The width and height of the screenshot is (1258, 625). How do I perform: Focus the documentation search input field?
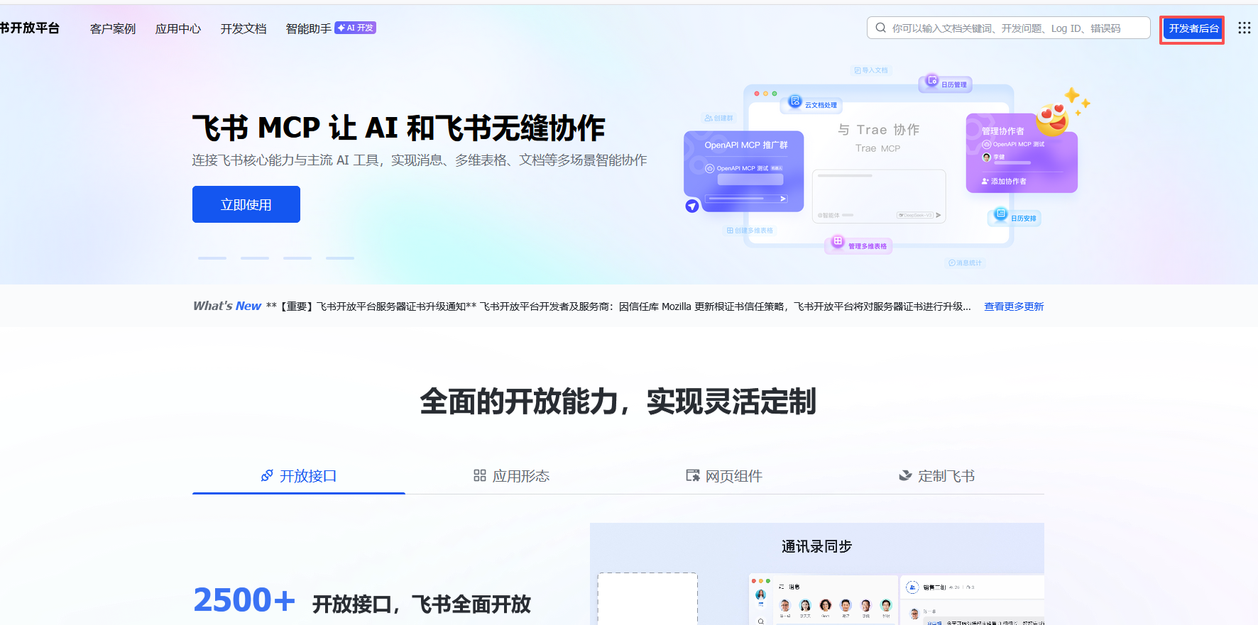pos(1015,28)
